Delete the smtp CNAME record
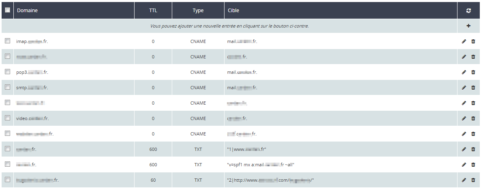Image resolution: width=481 pixels, height=189 pixels. coord(473,88)
